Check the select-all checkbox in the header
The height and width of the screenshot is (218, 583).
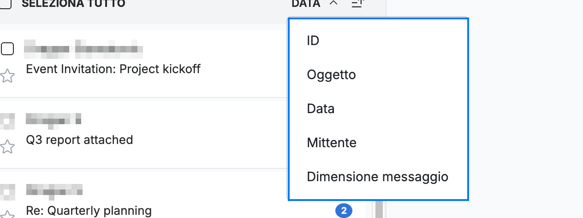6,4
